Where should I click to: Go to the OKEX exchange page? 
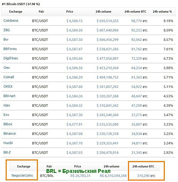[8, 87]
